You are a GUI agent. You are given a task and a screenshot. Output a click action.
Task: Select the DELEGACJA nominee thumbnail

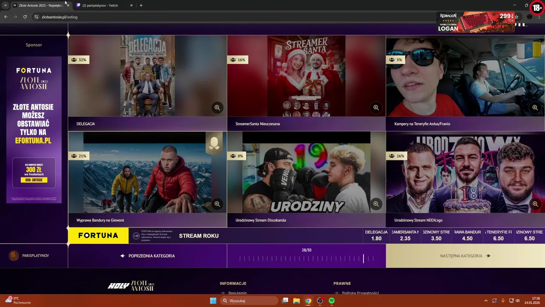coord(147,76)
